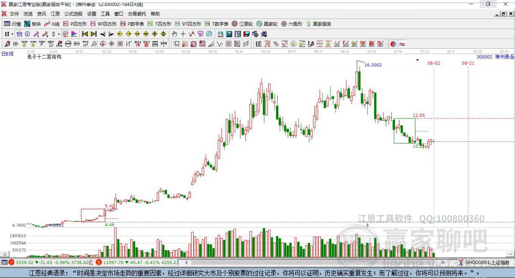Select the triangle angle ruler tool
This screenshot has width=515, height=278.
point(94,44)
